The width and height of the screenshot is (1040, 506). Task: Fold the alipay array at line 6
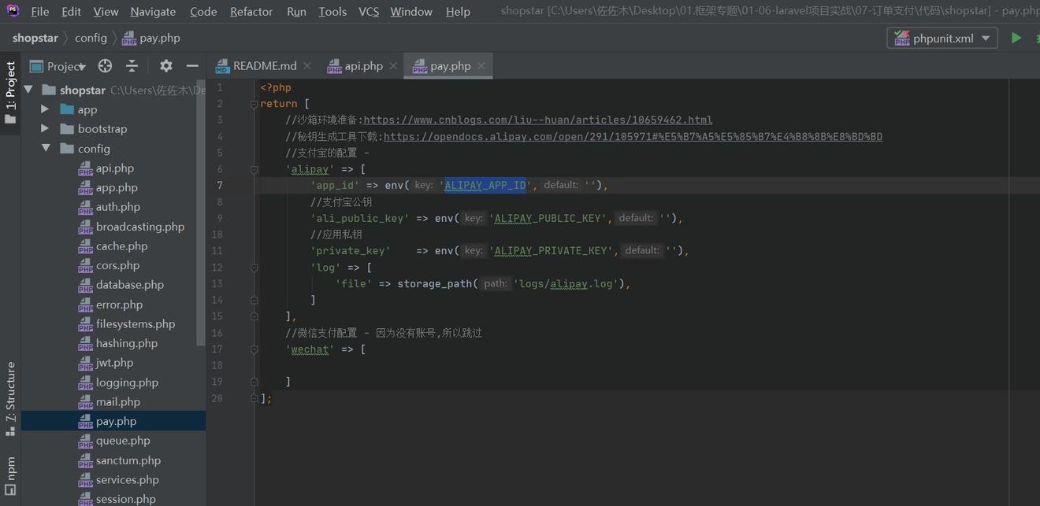click(254, 169)
